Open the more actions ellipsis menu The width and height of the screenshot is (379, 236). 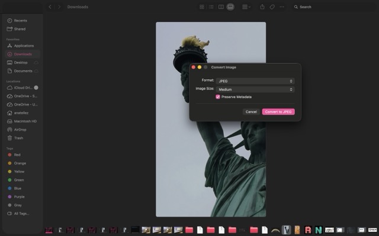coord(282,7)
